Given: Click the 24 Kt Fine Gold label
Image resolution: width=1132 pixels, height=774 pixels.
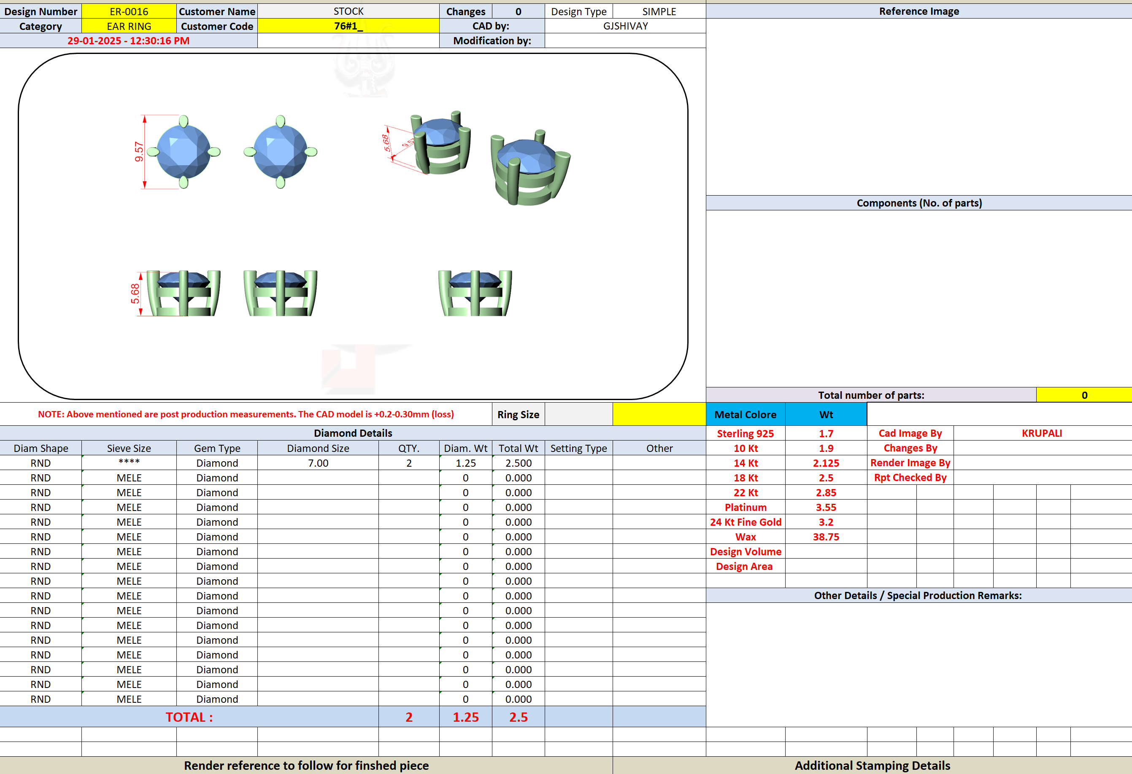Looking at the screenshot, I should pos(745,522).
